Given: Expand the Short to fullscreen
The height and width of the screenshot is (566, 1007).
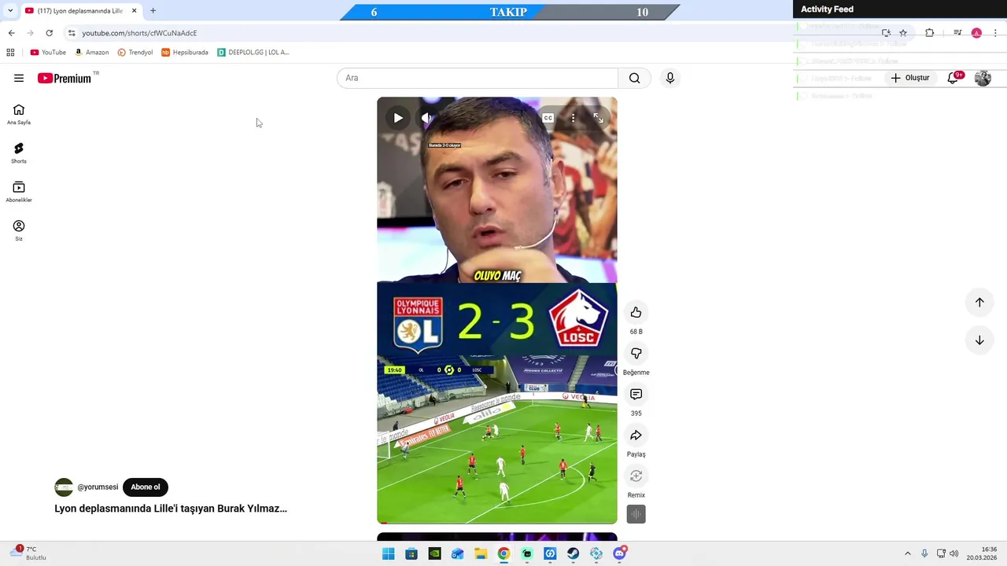Looking at the screenshot, I should pyautogui.click(x=599, y=118).
